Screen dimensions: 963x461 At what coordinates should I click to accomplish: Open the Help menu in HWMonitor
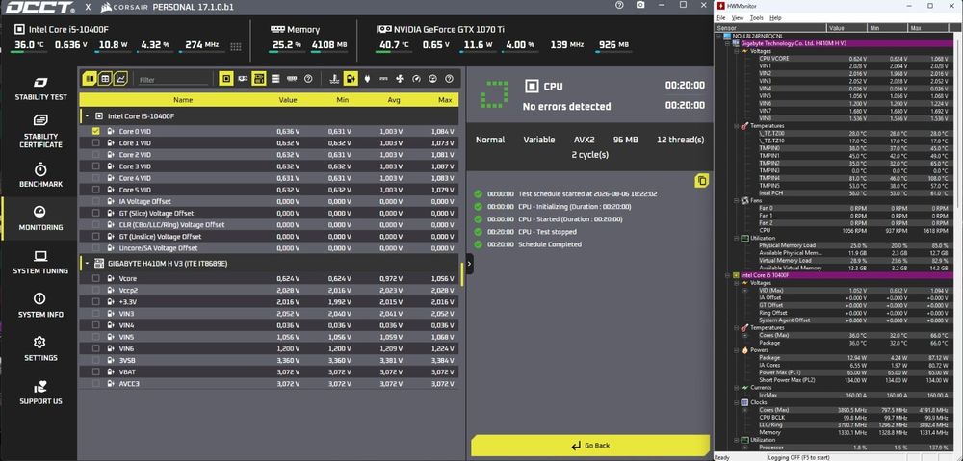(775, 18)
